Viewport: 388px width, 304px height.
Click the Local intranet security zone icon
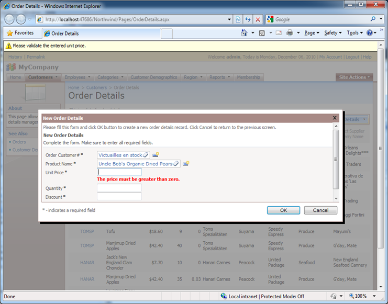(x=224, y=296)
